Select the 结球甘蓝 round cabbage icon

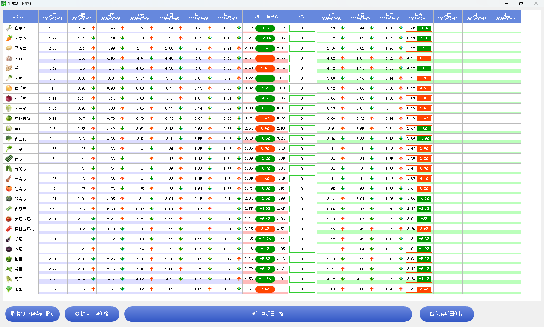coord(9,118)
